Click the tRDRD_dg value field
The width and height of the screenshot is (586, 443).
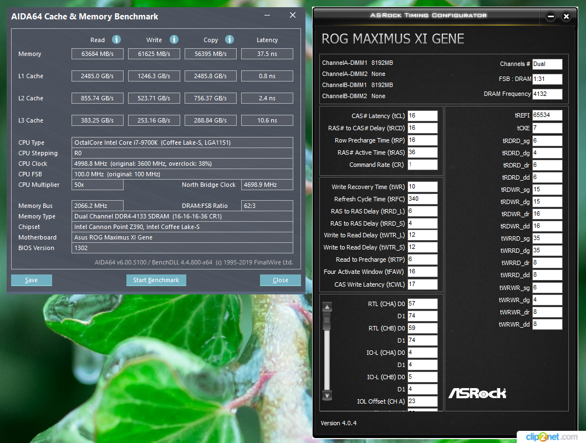coord(547,153)
